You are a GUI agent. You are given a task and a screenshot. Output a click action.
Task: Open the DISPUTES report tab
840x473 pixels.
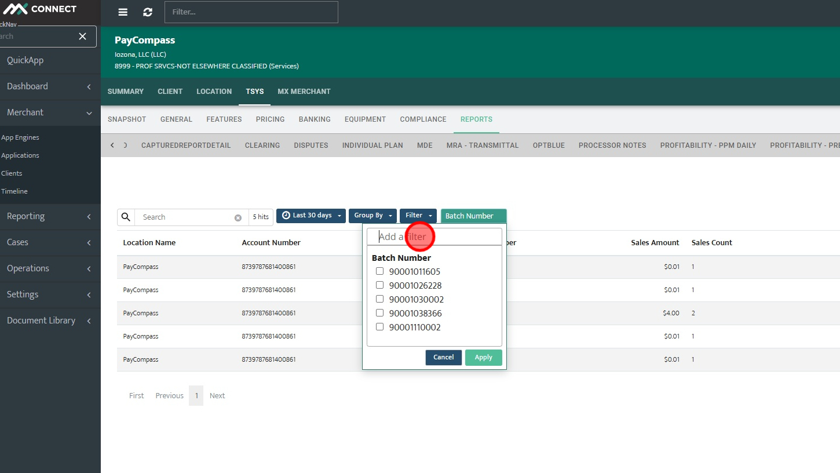pyautogui.click(x=311, y=145)
